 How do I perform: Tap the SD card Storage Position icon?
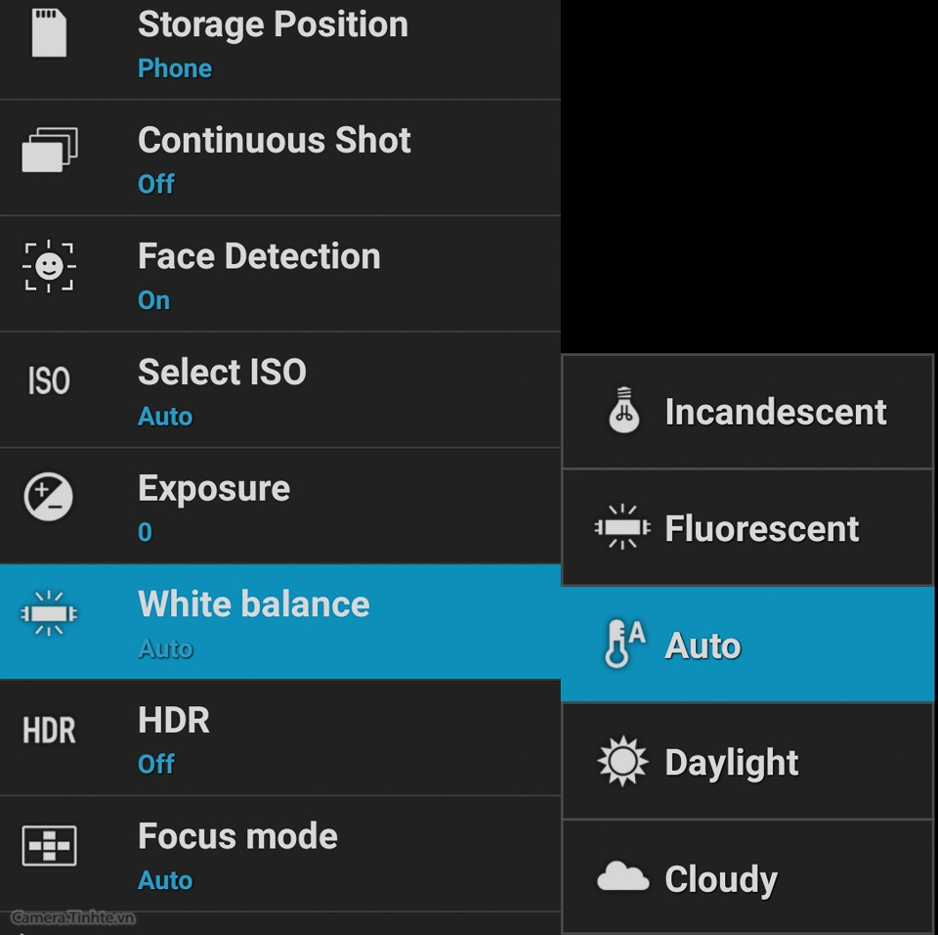click(49, 33)
